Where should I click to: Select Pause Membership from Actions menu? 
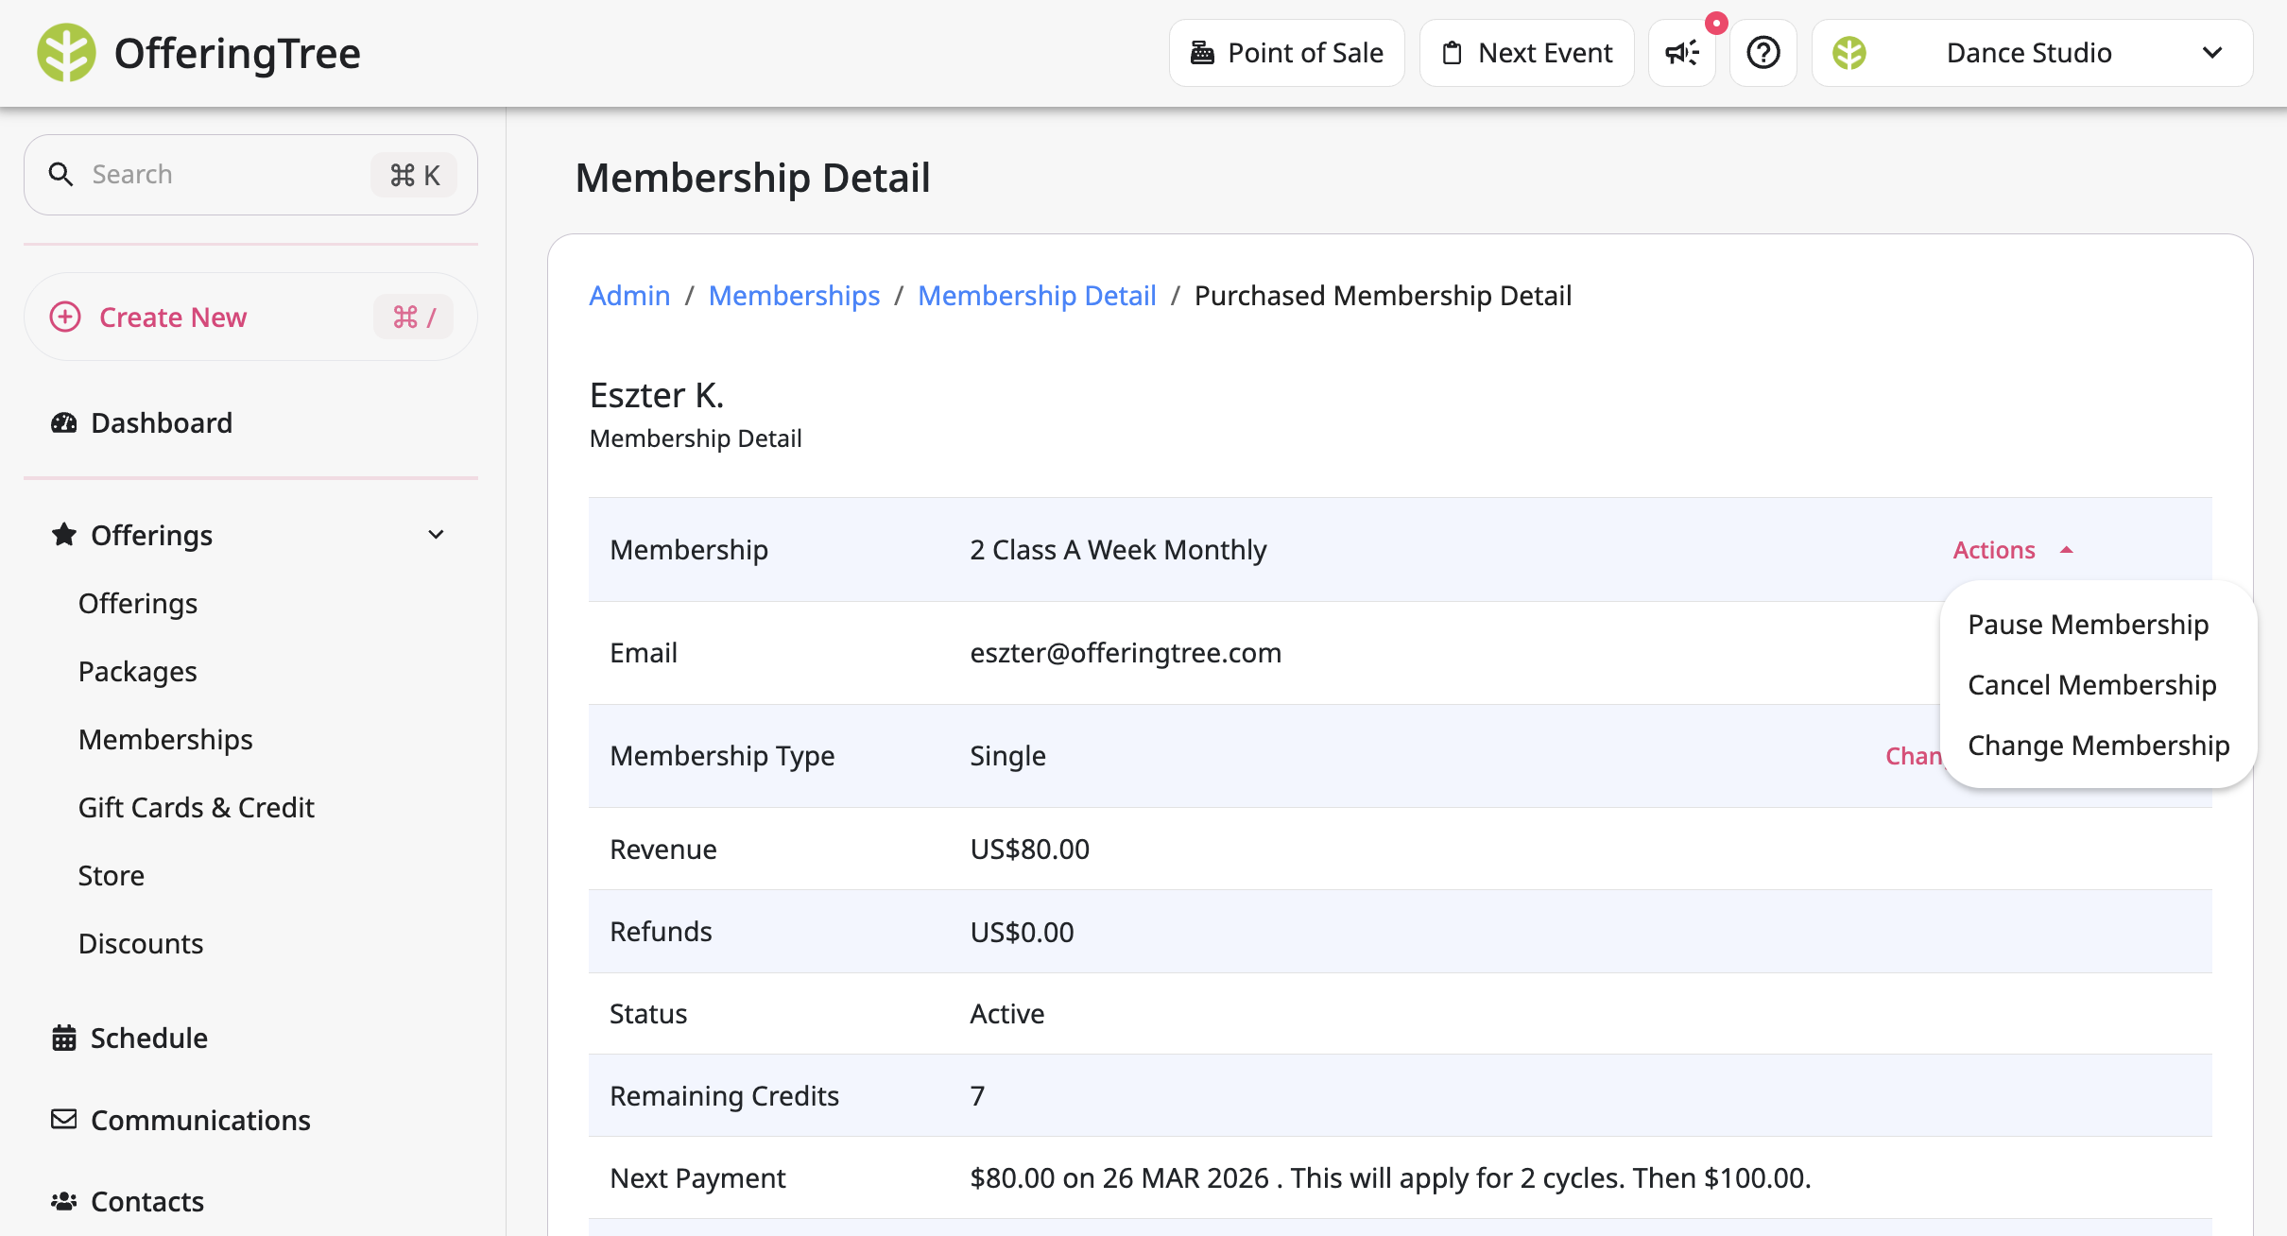2088,625
